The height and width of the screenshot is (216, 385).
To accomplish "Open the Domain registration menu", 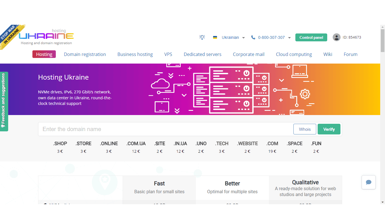I will pyautogui.click(x=85, y=54).
